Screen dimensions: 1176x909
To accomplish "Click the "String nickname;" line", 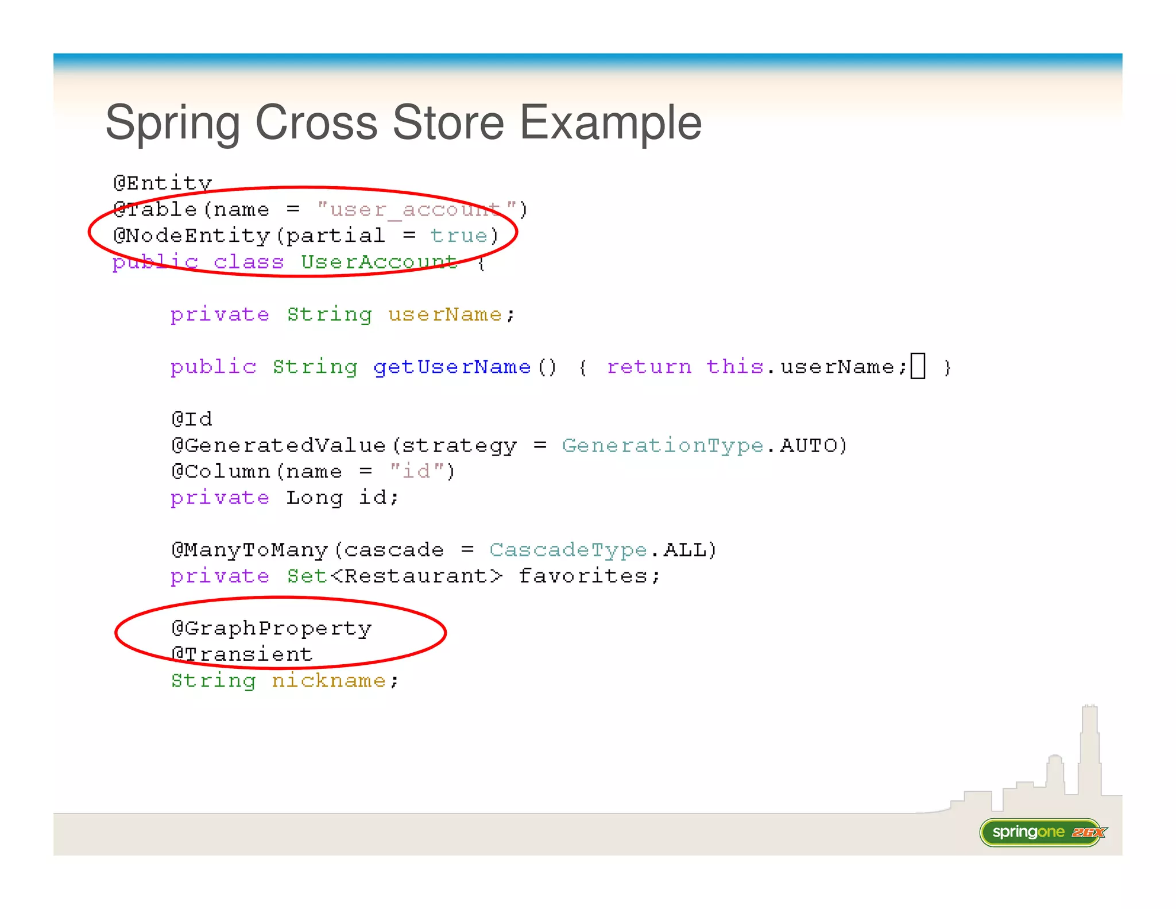I will click(284, 680).
